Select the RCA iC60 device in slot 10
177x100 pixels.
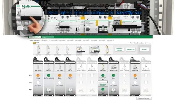[135, 67]
